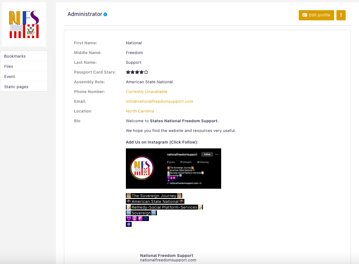This screenshot has width=359, height=264.
Task: Open the Bookmarks sidebar item
Action: click(x=24, y=56)
